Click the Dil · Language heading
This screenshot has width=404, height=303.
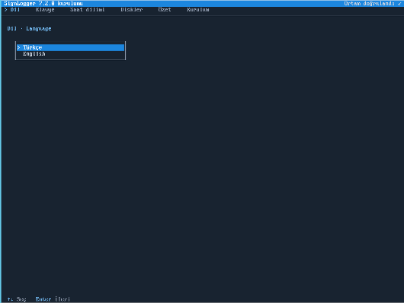(x=29, y=29)
